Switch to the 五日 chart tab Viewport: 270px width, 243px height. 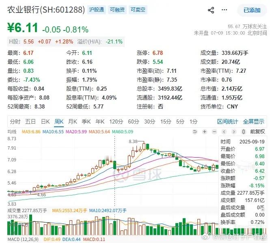point(30,121)
